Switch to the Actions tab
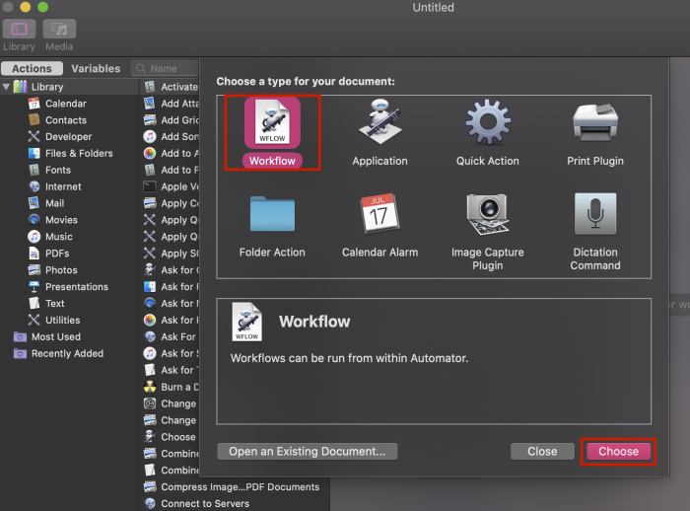This screenshot has width=690, height=511. (32, 68)
